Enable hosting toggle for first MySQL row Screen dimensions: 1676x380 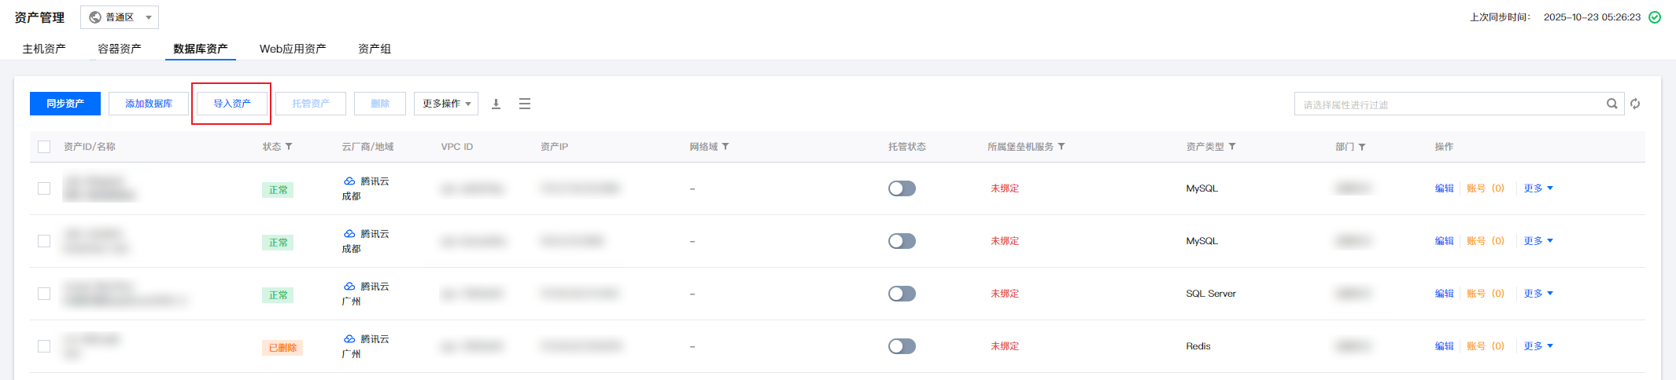(902, 188)
